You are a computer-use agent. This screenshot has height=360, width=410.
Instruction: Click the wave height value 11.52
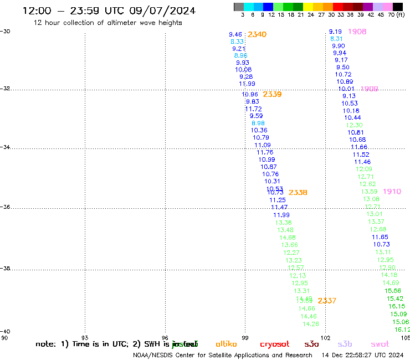(361, 155)
